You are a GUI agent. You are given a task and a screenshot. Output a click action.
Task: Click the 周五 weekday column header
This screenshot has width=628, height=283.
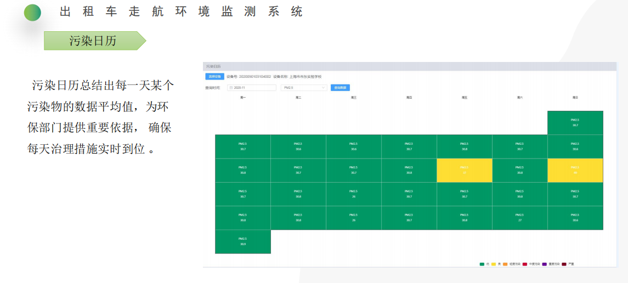(x=464, y=97)
